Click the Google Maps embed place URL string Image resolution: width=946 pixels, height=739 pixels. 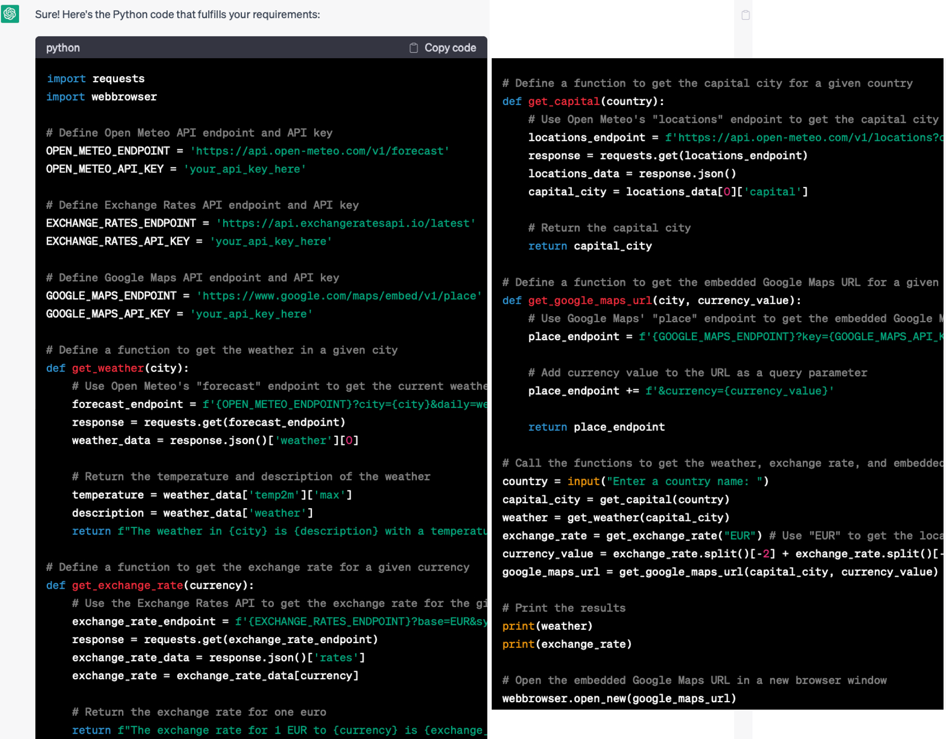(339, 296)
